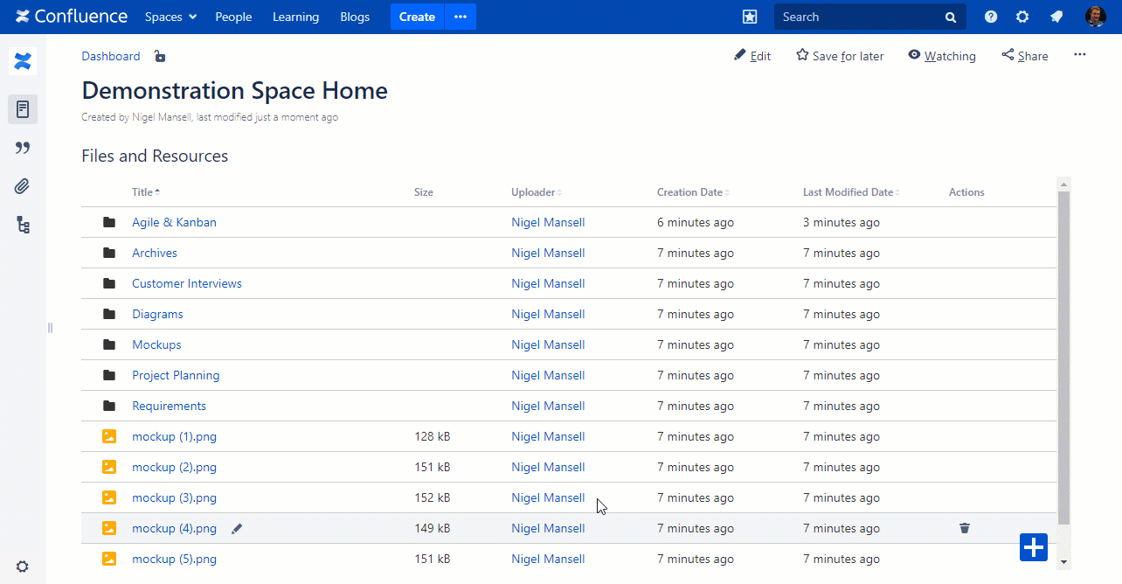Screen dimensions: 1122x584
Task: Open the Blog quote icon in sidebar
Action: coord(23,148)
